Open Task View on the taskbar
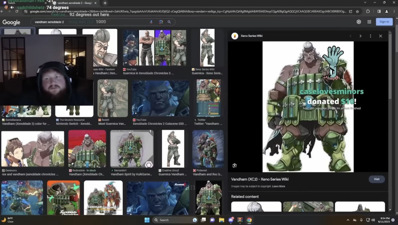This screenshot has width=398, height=225. point(203,220)
